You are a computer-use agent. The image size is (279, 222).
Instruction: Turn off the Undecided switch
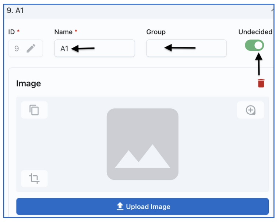click(254, 45)
